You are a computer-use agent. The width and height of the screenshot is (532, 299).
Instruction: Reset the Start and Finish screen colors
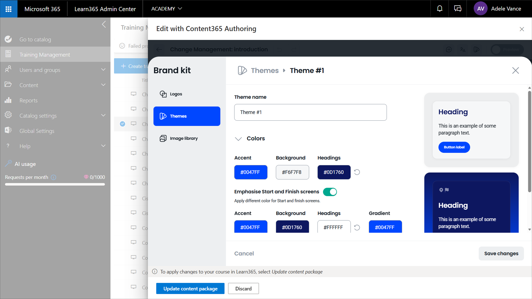357,227
